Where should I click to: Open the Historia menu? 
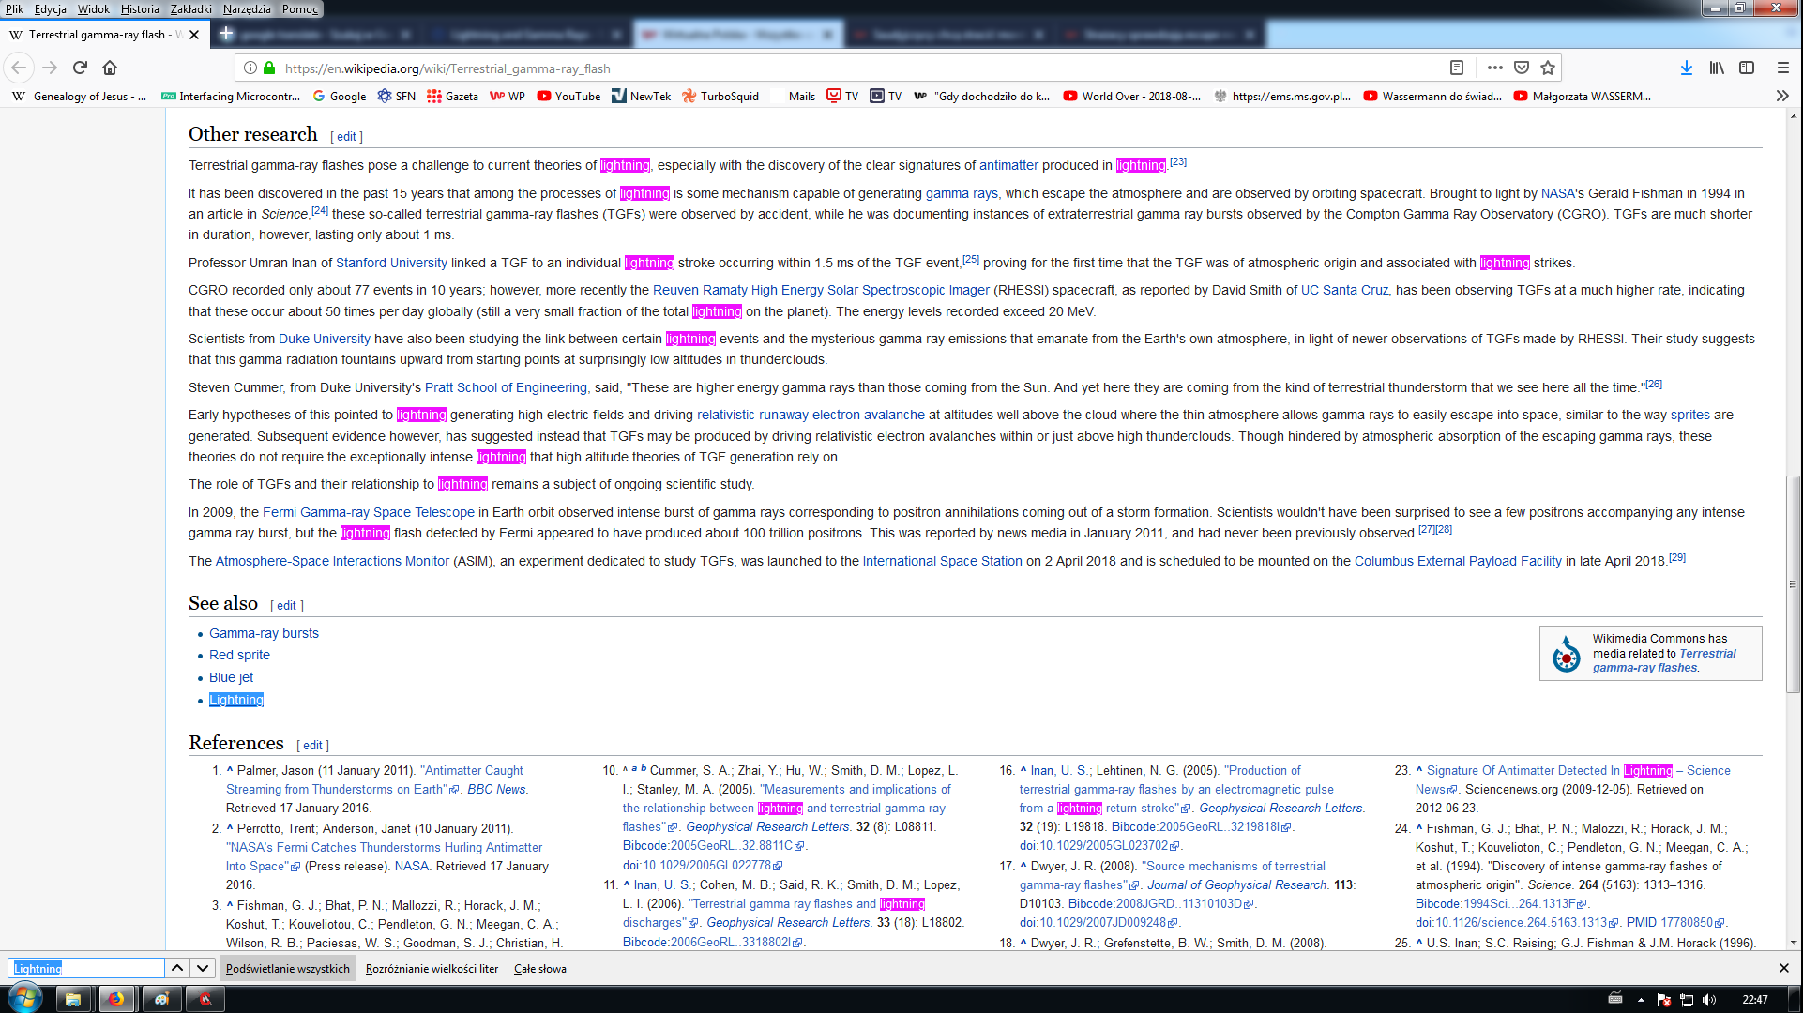click(140, 8)
